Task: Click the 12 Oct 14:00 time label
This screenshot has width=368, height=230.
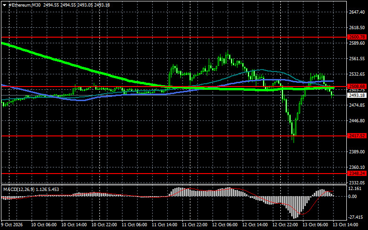Action: coord(255,225)
